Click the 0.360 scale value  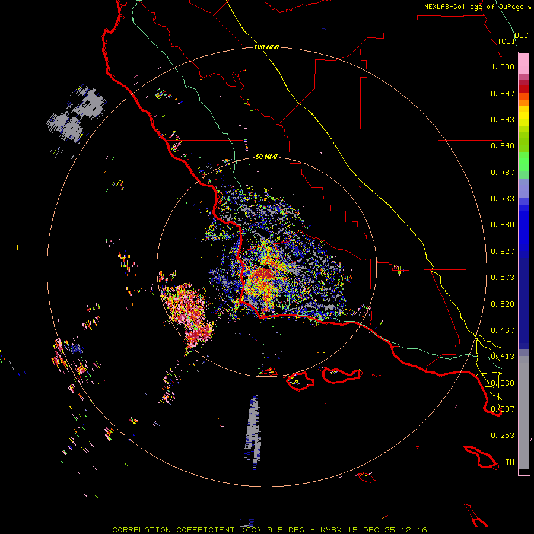(x=503, y=383)
